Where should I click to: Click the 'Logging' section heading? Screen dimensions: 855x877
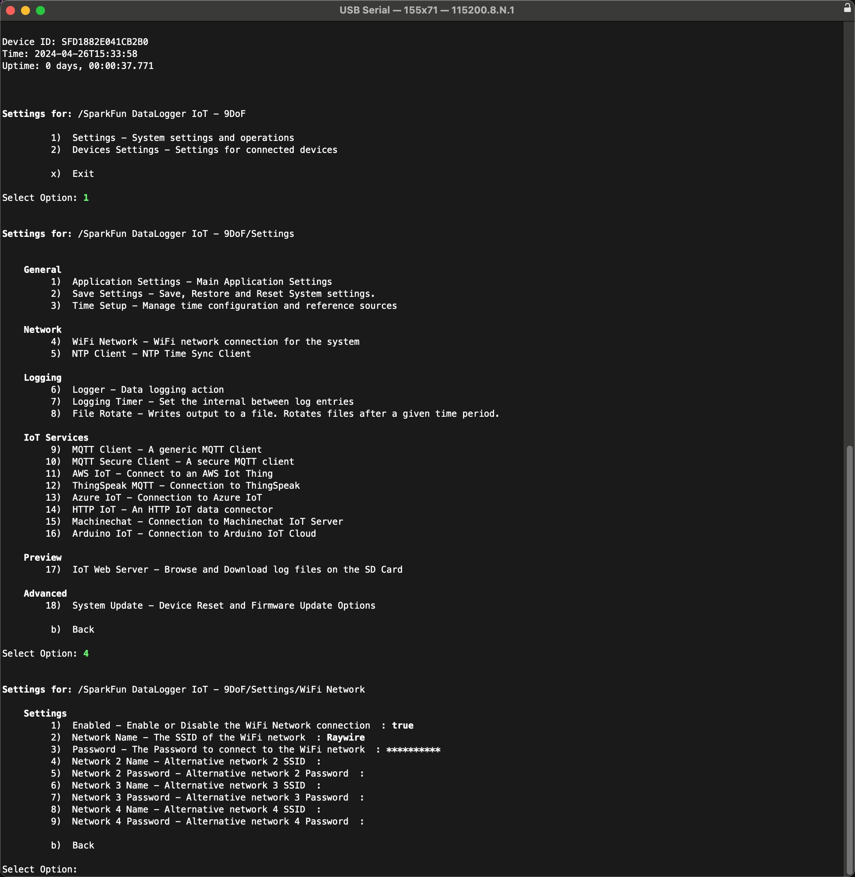43,378
